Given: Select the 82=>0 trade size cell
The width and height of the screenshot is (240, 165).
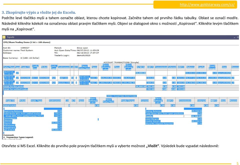Looking at the screenshot, I should click(35, 83).
